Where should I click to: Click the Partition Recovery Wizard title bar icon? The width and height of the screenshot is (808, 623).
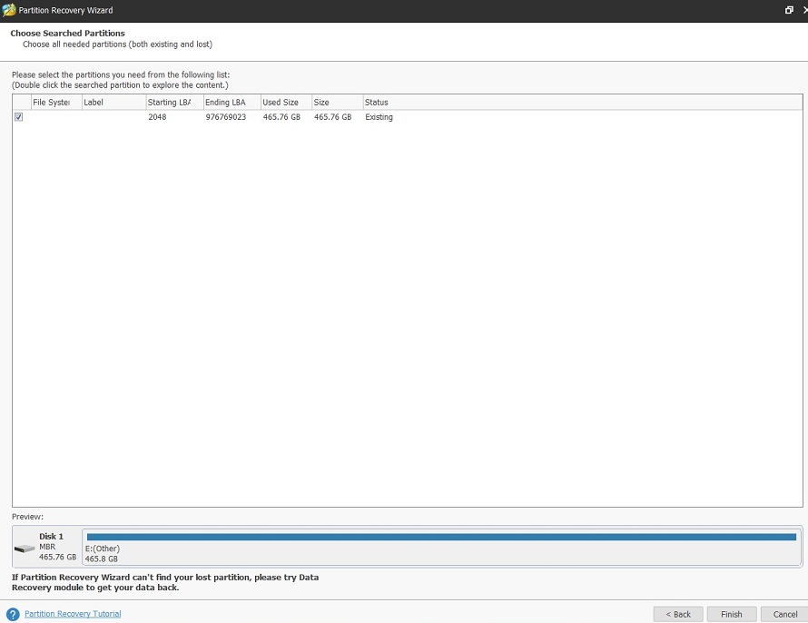coord(10,10)
